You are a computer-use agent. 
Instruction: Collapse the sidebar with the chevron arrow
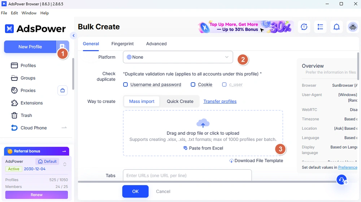tap(73, 36)
